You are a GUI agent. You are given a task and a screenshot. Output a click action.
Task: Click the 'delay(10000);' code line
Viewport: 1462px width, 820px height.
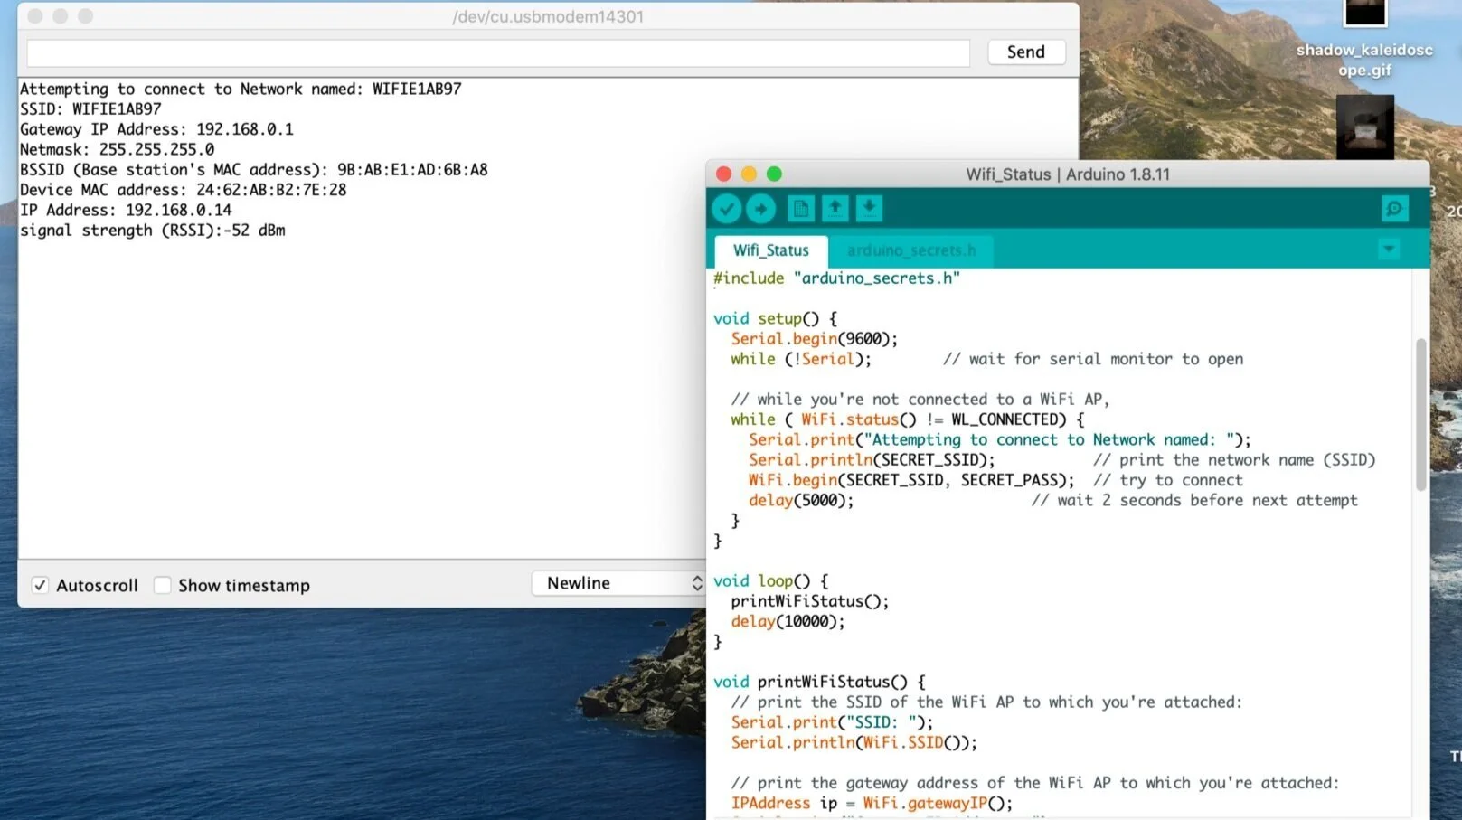[x=788, y=621]
